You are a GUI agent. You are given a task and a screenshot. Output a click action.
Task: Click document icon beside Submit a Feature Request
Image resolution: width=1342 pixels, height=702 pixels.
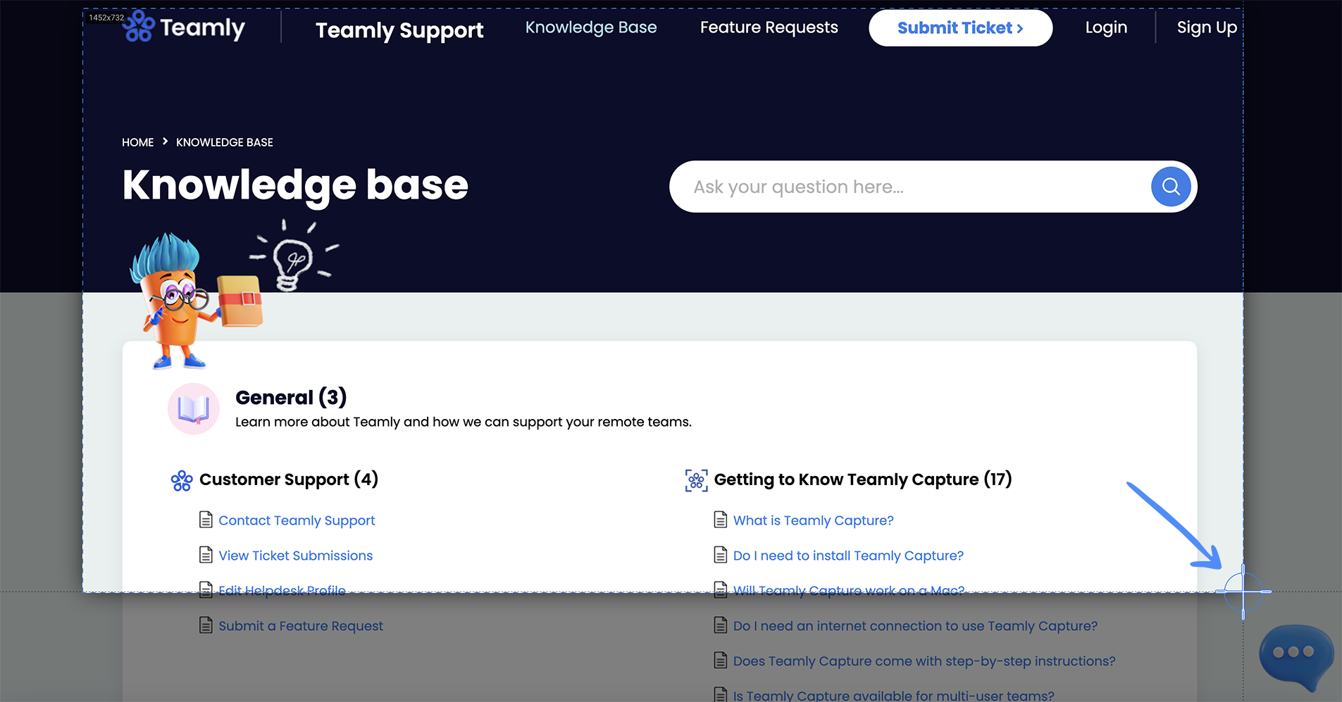(x=206, y=625)
